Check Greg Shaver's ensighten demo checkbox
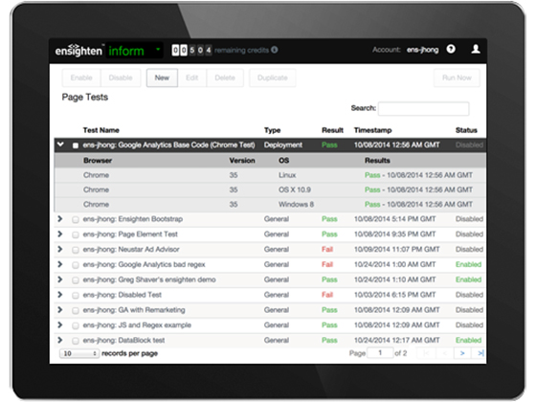This screenshot has height=402, width=536. (76, 280)
